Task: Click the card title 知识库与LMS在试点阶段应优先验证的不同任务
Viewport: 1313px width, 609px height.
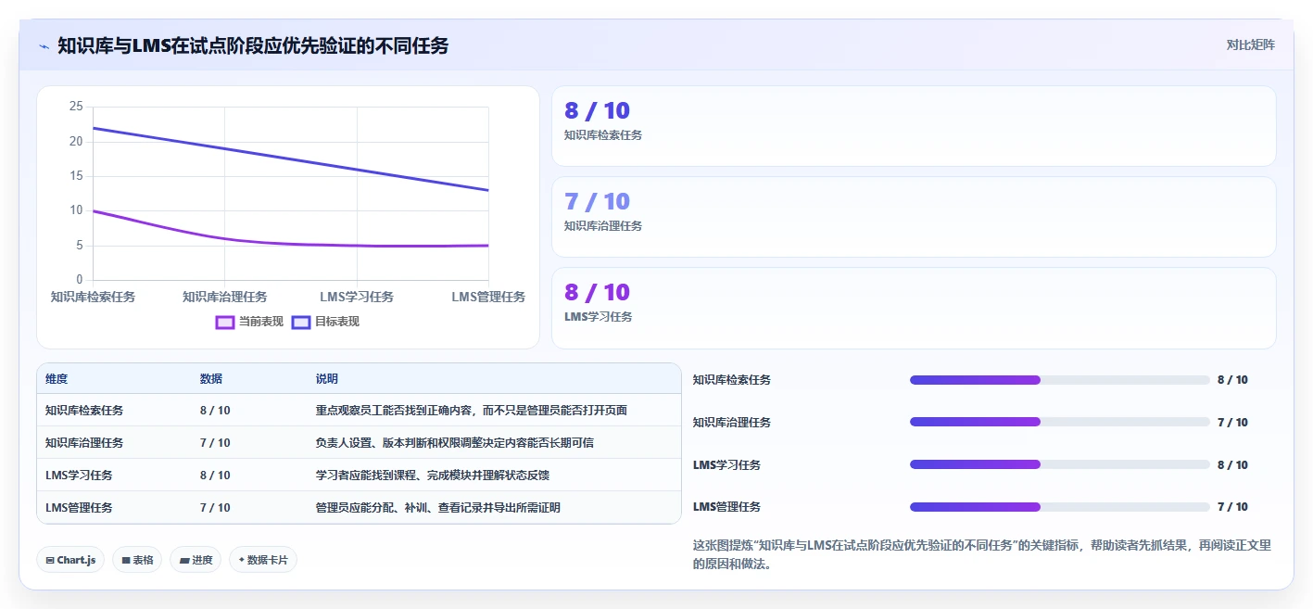Action: click(x=253, y=45)
